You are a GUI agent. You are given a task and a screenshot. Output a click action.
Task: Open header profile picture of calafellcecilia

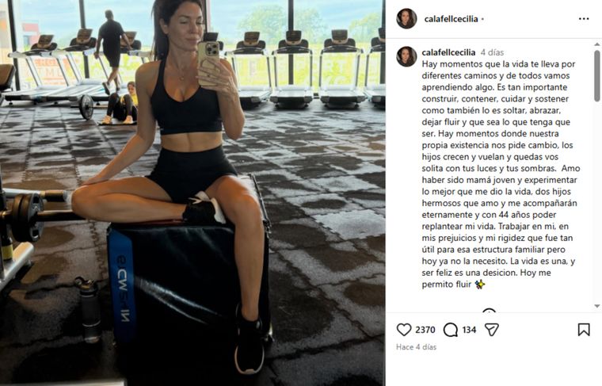point(406,18)
